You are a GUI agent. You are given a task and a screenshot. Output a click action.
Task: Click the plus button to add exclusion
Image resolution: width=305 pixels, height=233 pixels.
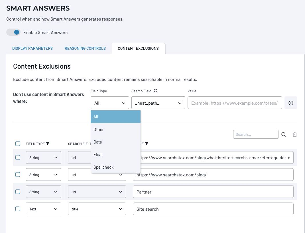291,103
